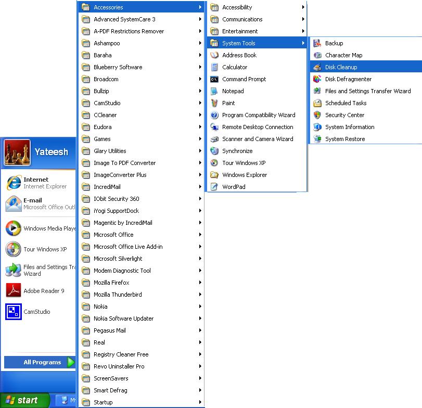Click the Disk Cleanup broom icon
The image size is (422, 408).
point(317,67)
